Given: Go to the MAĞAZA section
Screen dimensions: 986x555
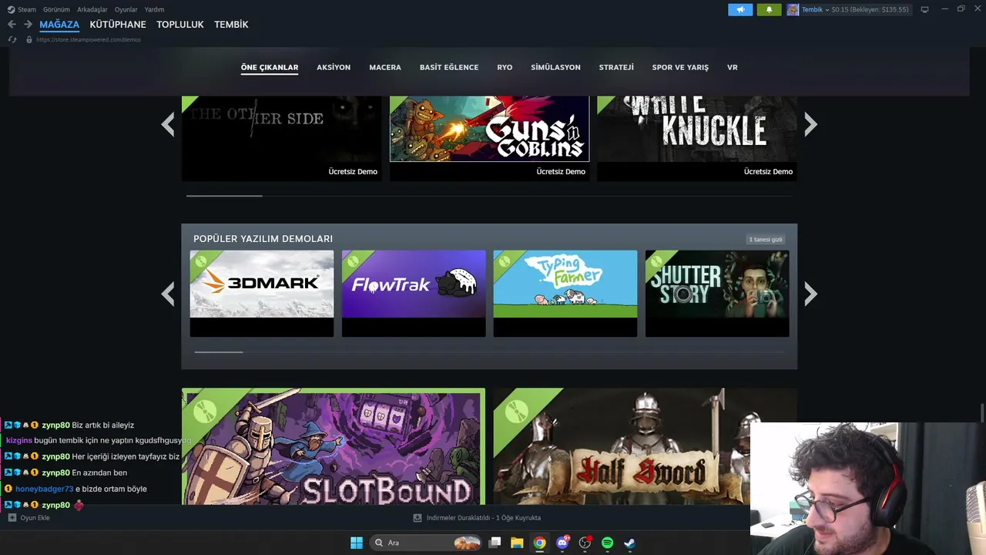Looking at the screenshot, I should (x=59, y=25).
